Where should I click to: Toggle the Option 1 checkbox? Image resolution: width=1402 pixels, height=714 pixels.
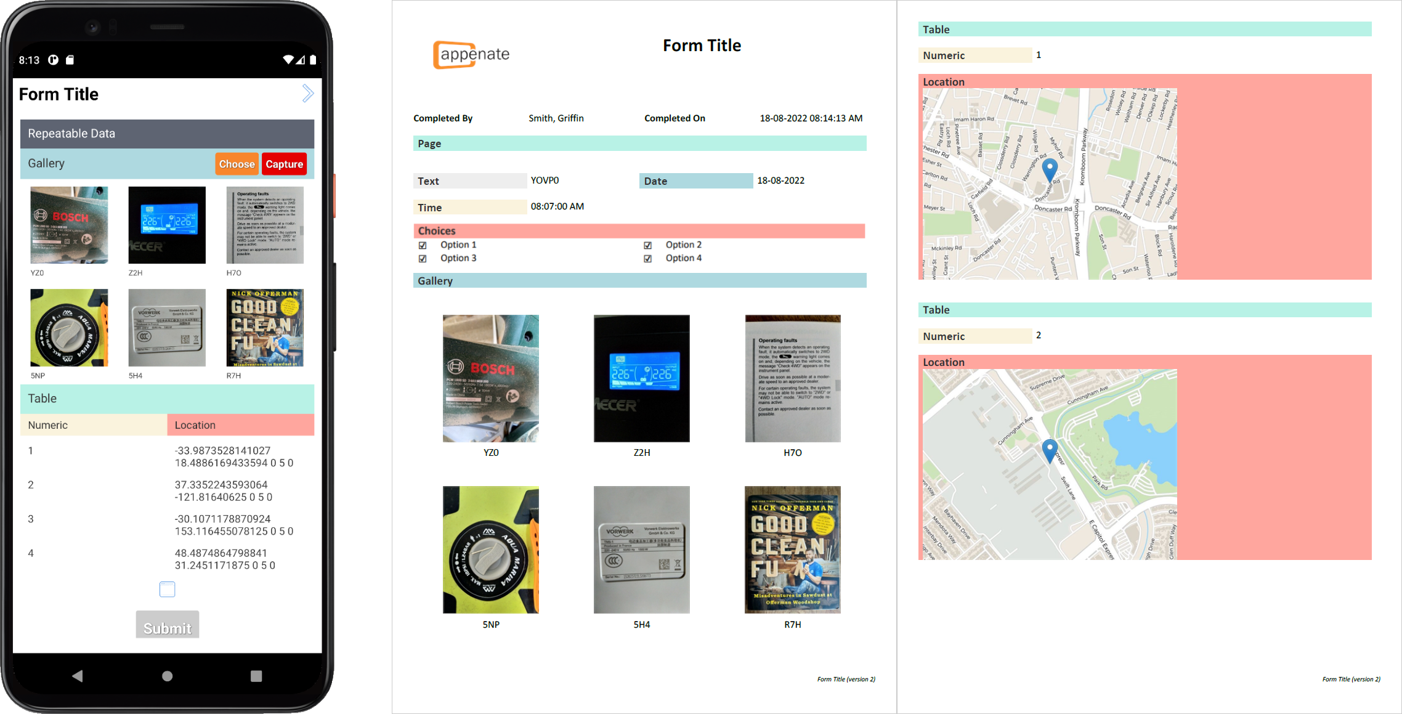click(423, 245)
